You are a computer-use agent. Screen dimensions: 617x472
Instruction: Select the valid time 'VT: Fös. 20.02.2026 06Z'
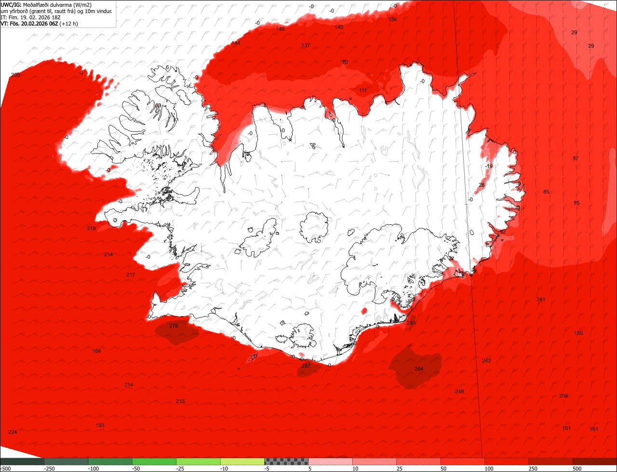(x=29, y=23)
